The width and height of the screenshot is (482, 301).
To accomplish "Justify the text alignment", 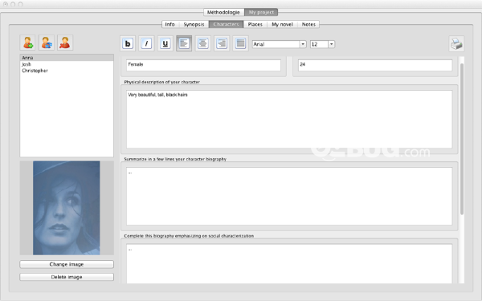I will (240, 43).
